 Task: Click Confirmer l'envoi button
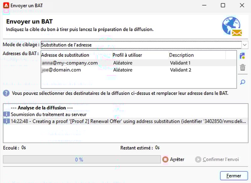217,160
